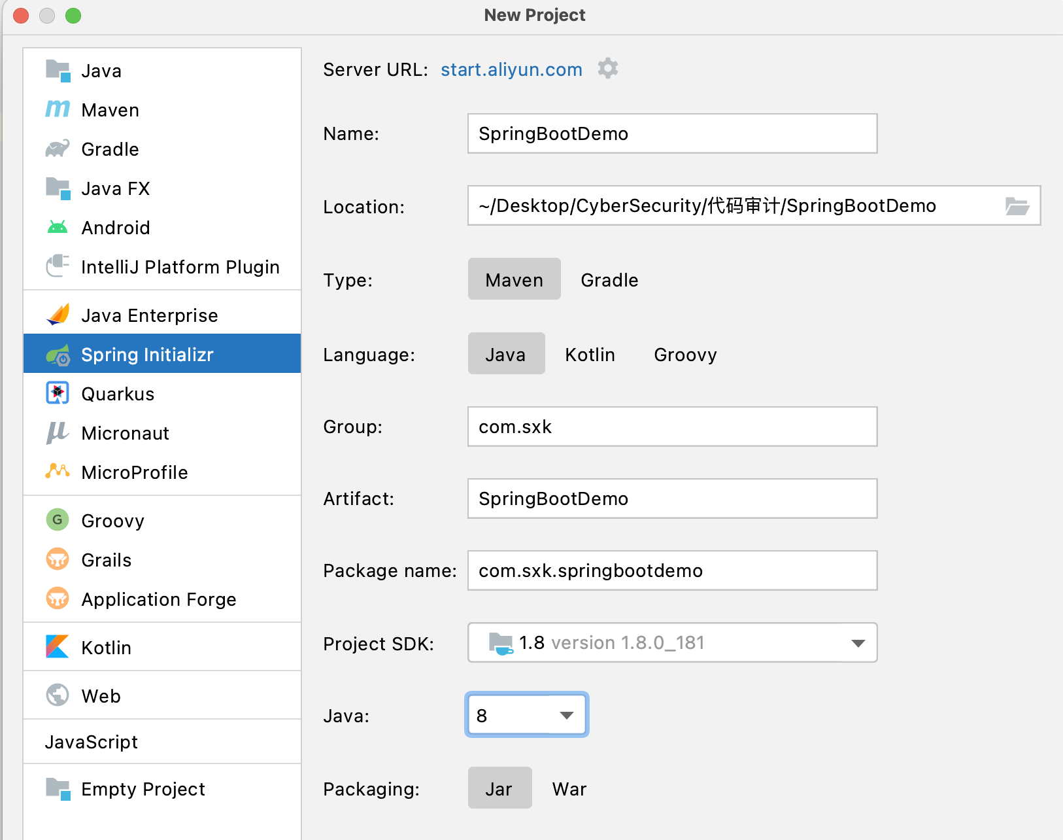
Task: Click into the Name text field
Action: pos(672,133)
